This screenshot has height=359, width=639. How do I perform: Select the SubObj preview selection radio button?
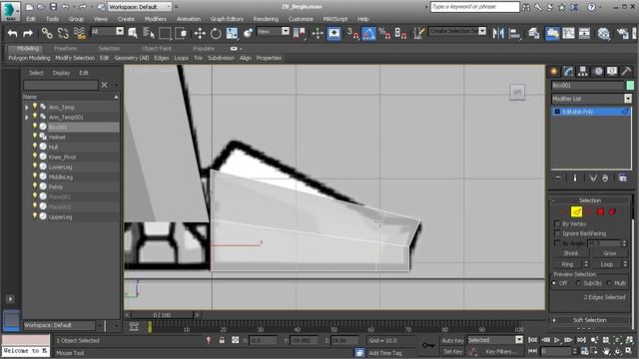[x=578, y=283]
